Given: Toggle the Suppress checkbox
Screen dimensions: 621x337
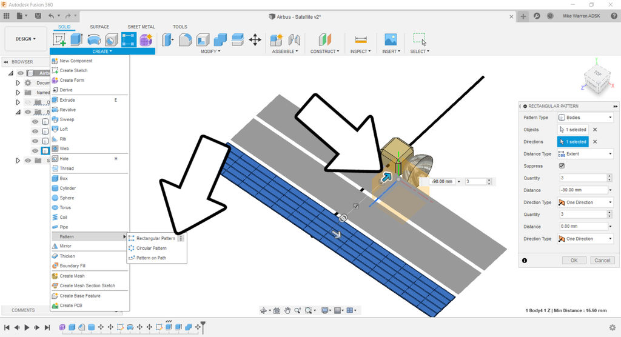Looking at the screenshot, I should coord(562,165).
